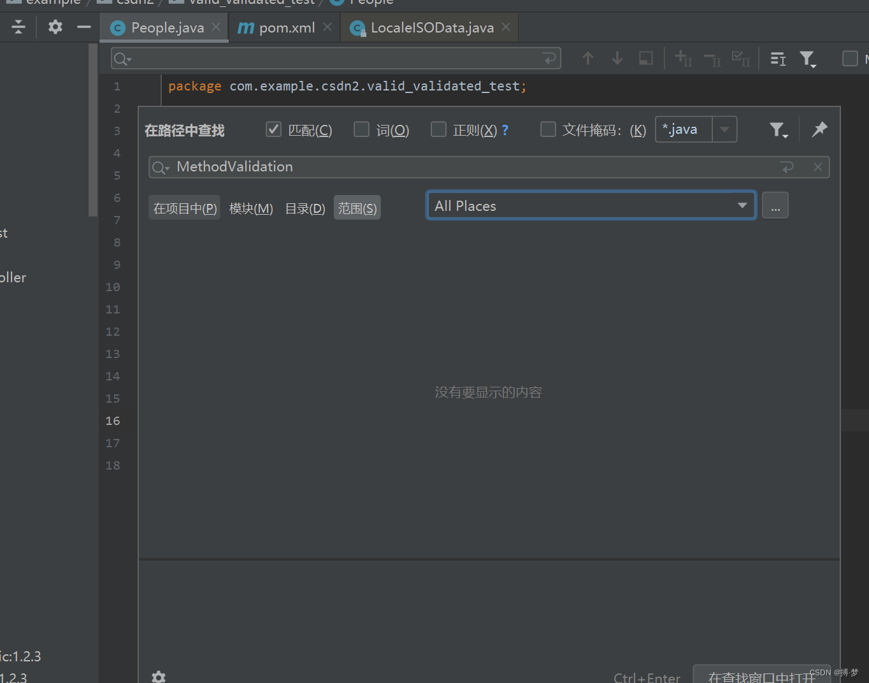This screenshot has height=683, width=869.
Task: Open search history magnifier in dialog
Action: (161, 168)
